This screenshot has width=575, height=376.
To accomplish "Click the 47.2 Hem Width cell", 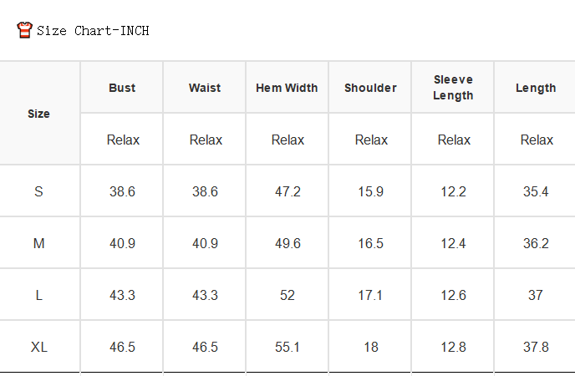I will coord(287,191).
